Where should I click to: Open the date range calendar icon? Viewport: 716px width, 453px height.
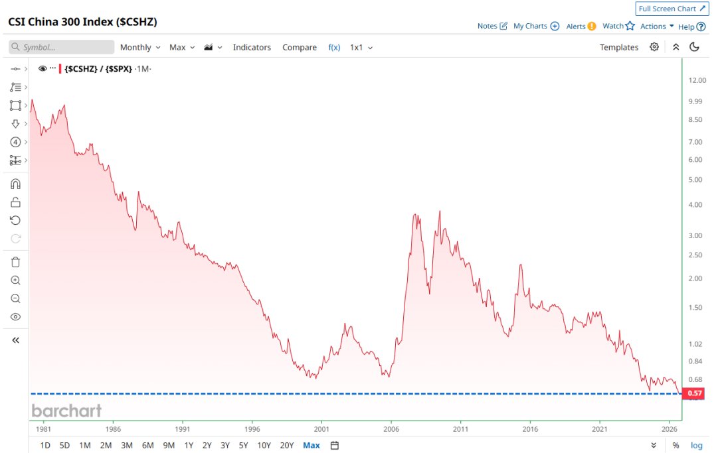click(x=335, y=445)
